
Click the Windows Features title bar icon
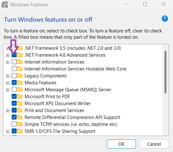[5, 5]
